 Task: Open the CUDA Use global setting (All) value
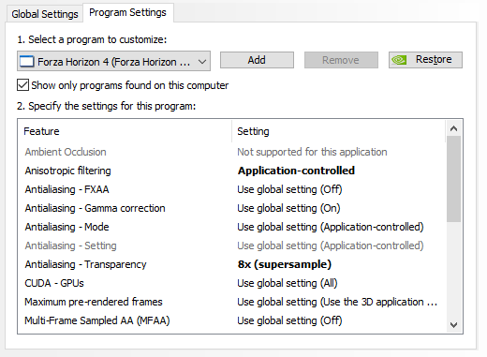point(288,283)
